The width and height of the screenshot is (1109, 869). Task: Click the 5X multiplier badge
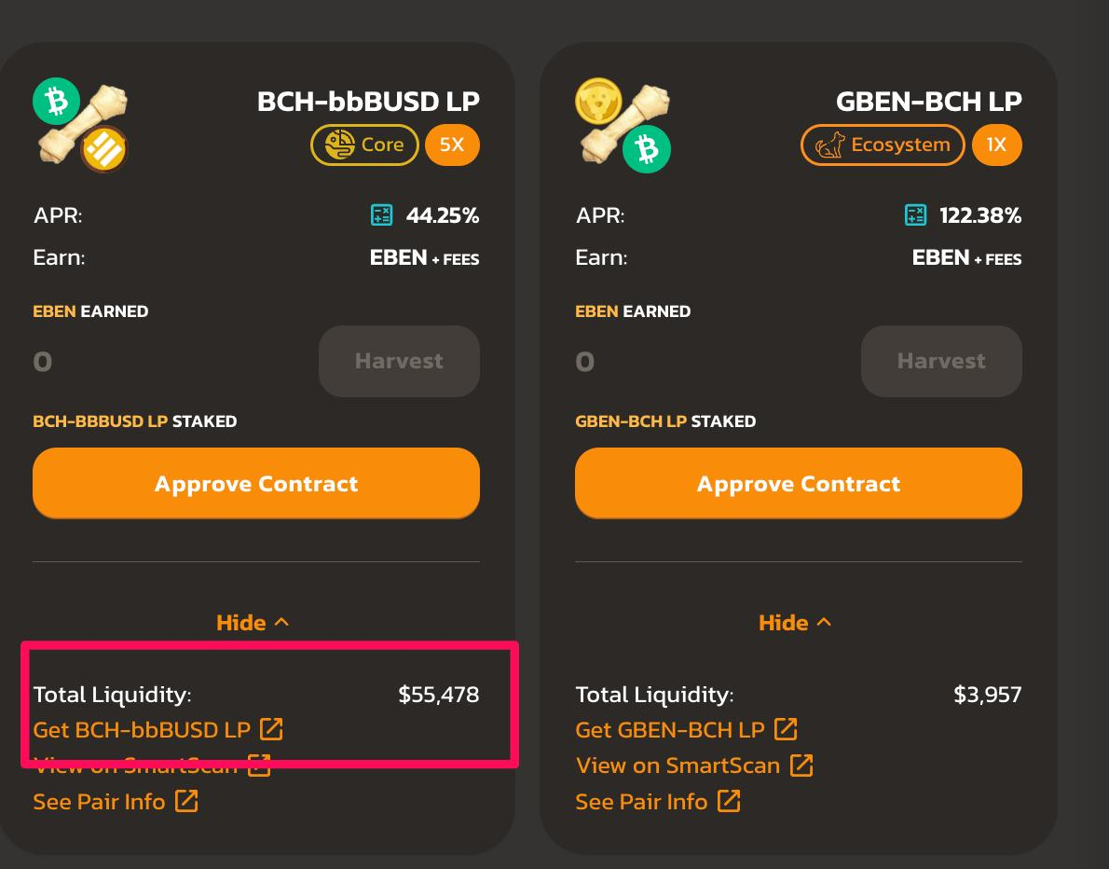(452, 145)
